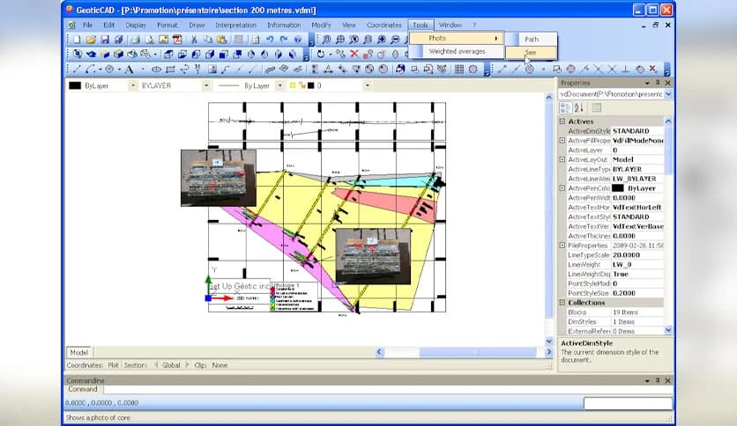Screen dimensions: 737x426
Task: Click the Paste clipboard icon
Action: [x=221, y=40]
